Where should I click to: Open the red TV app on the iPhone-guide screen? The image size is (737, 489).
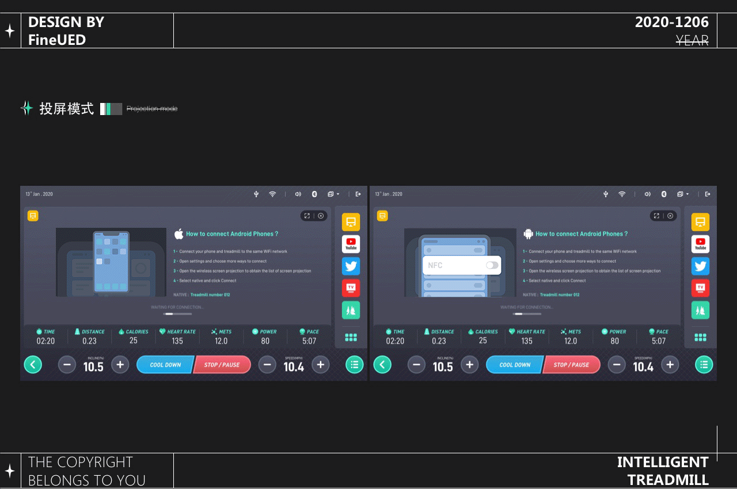(351, 288)
